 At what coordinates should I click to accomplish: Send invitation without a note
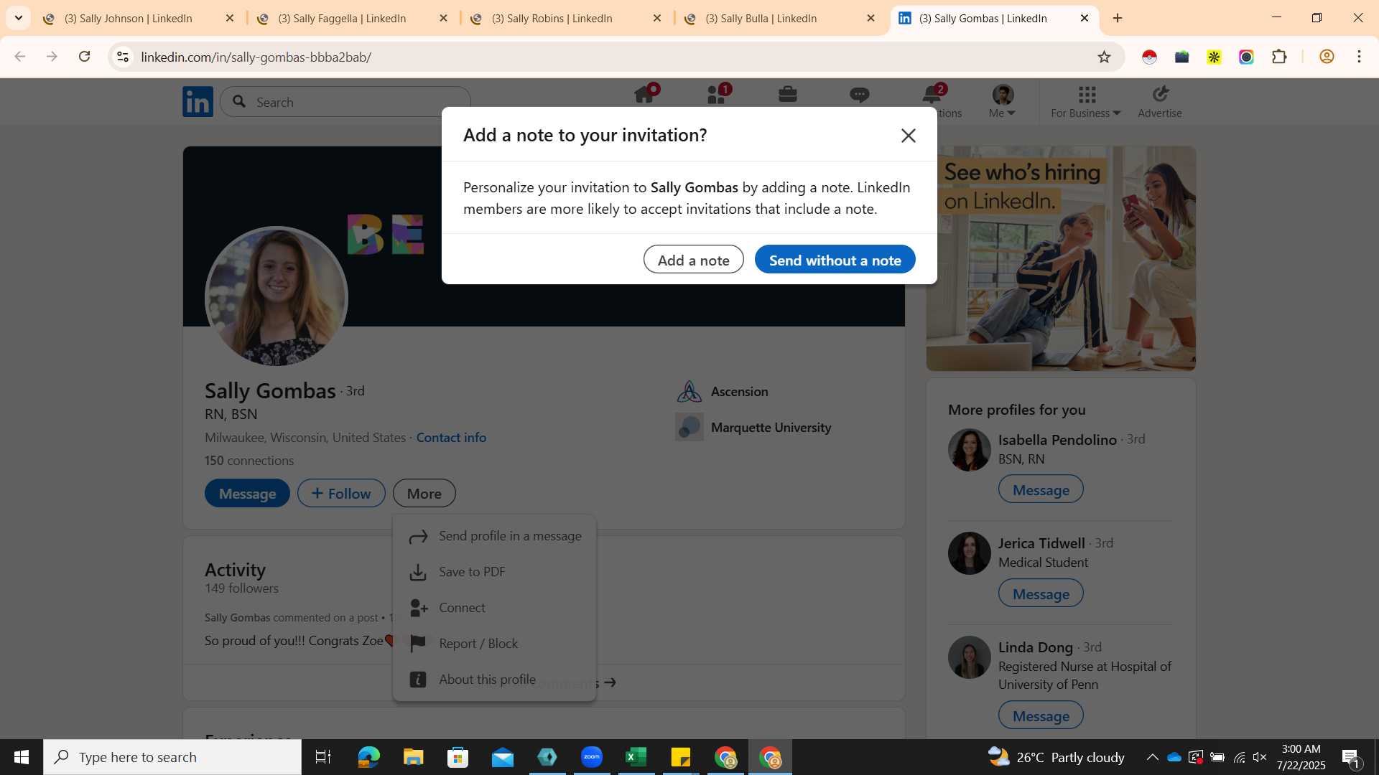[x=835, y=260]
